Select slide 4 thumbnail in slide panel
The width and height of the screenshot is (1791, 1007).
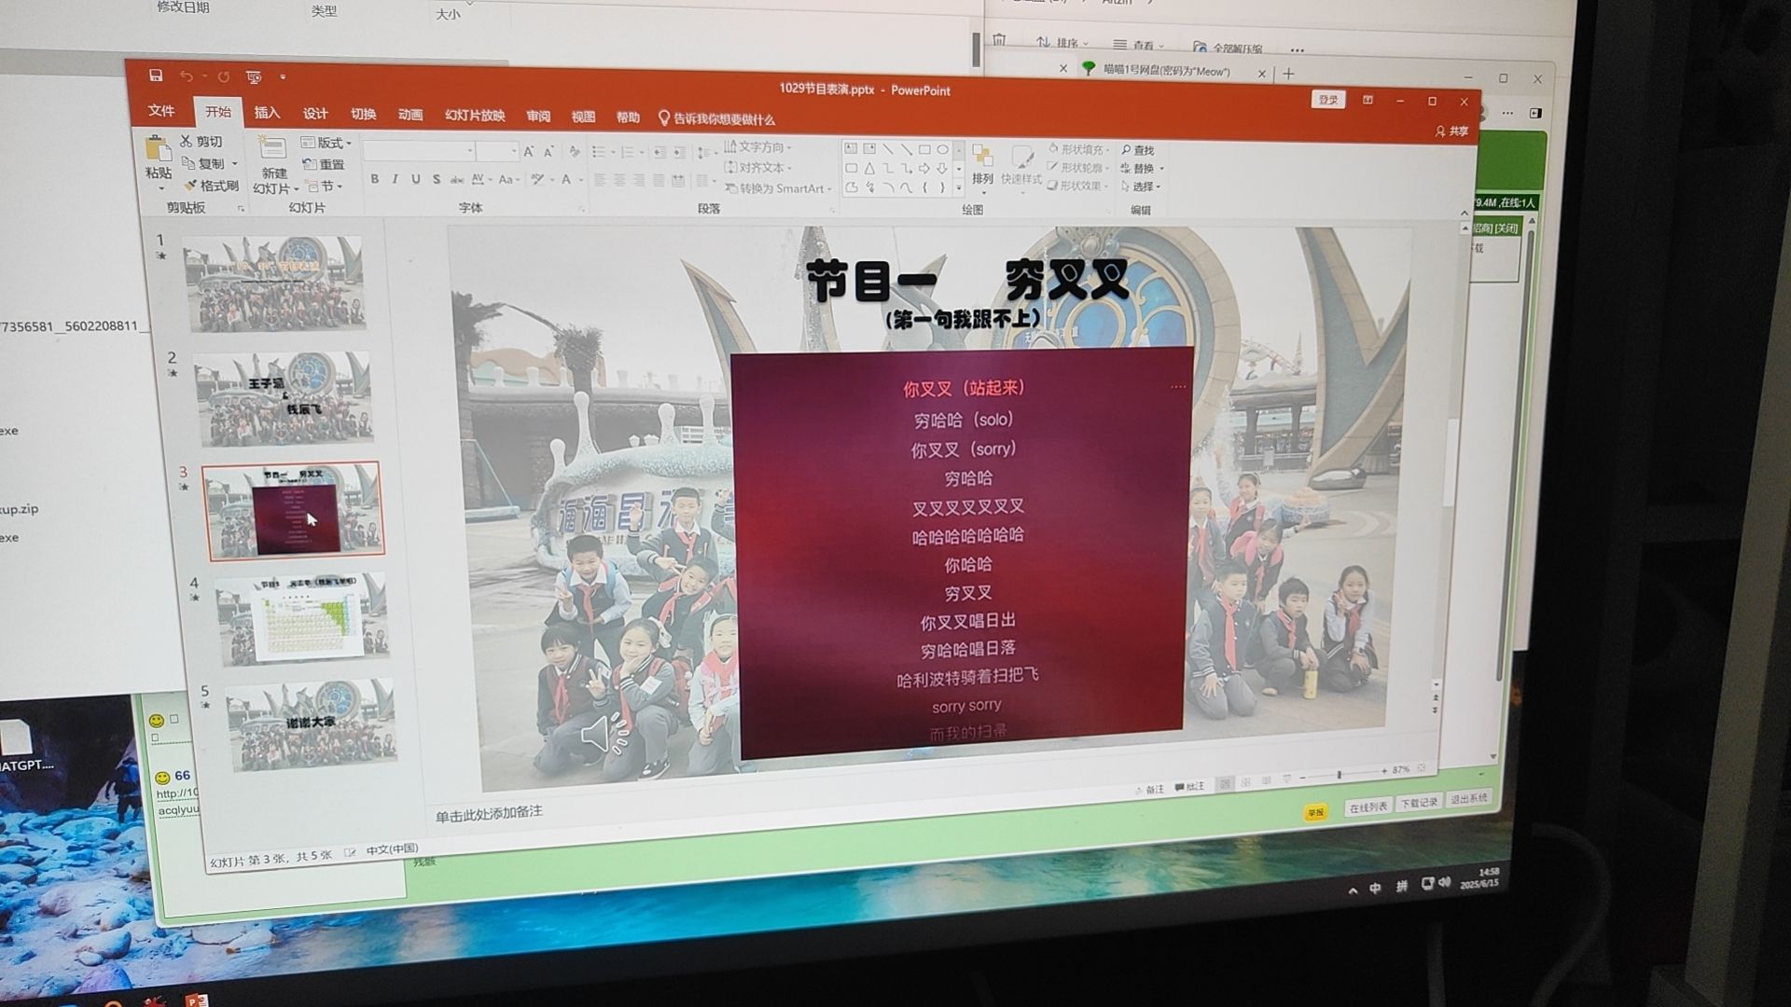[x=301, y=619]
